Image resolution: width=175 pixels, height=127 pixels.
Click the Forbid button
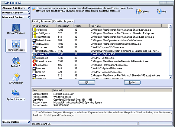pos(132,82)
